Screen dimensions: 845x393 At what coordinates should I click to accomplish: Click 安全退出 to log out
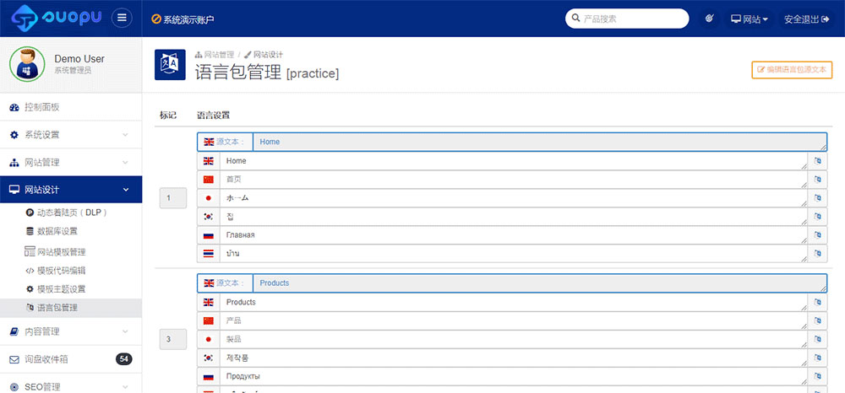tap(807, 19)
